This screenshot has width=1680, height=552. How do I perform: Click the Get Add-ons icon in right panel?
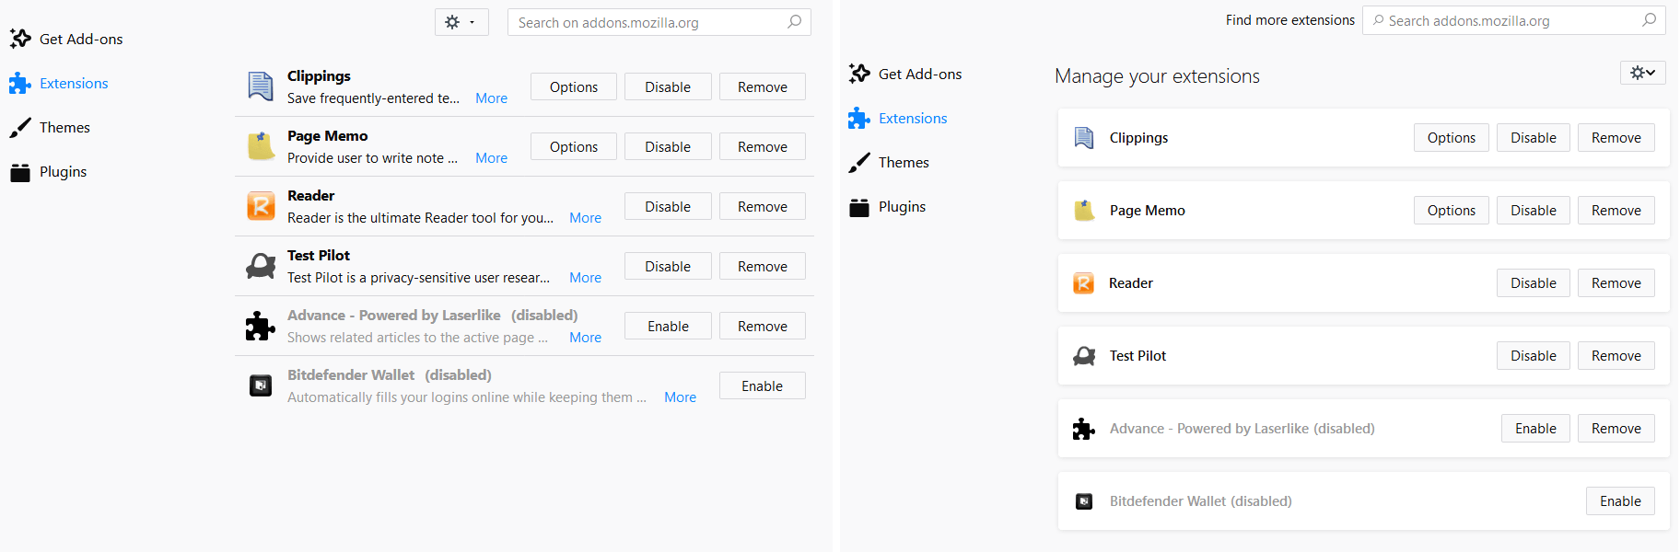click(859, 74)
